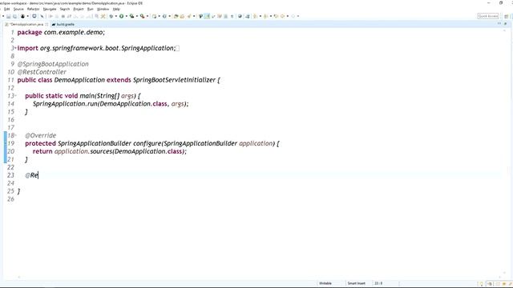Click the light bulb tip icon in the status bar
This screenshot has width=513, height=288.
[481, 284]
